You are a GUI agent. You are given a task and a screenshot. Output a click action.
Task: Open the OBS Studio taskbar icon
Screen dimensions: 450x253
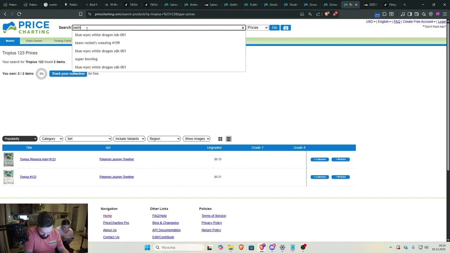[x=303, y=247]
